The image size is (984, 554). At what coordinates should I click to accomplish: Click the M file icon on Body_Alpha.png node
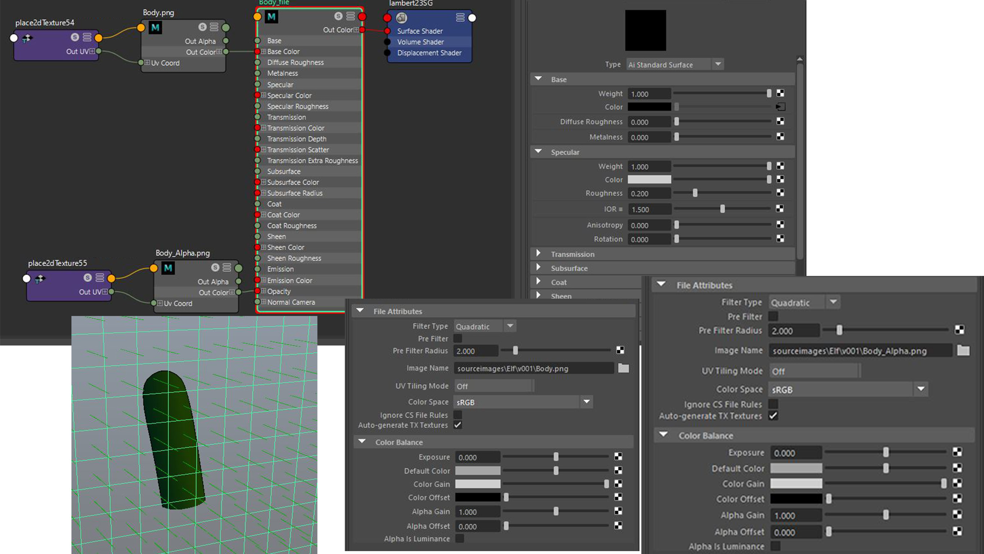point(168,268)
